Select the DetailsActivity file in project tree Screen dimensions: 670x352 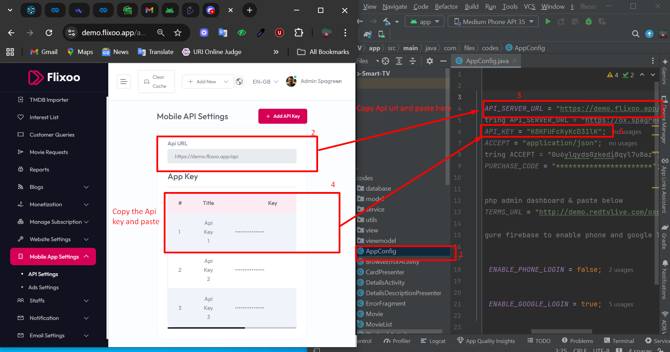click(x=385, y=283)
